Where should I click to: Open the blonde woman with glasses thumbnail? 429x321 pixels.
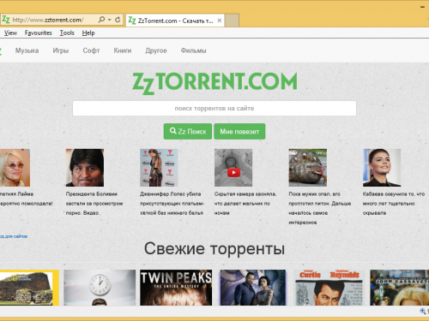coord(15,168)
